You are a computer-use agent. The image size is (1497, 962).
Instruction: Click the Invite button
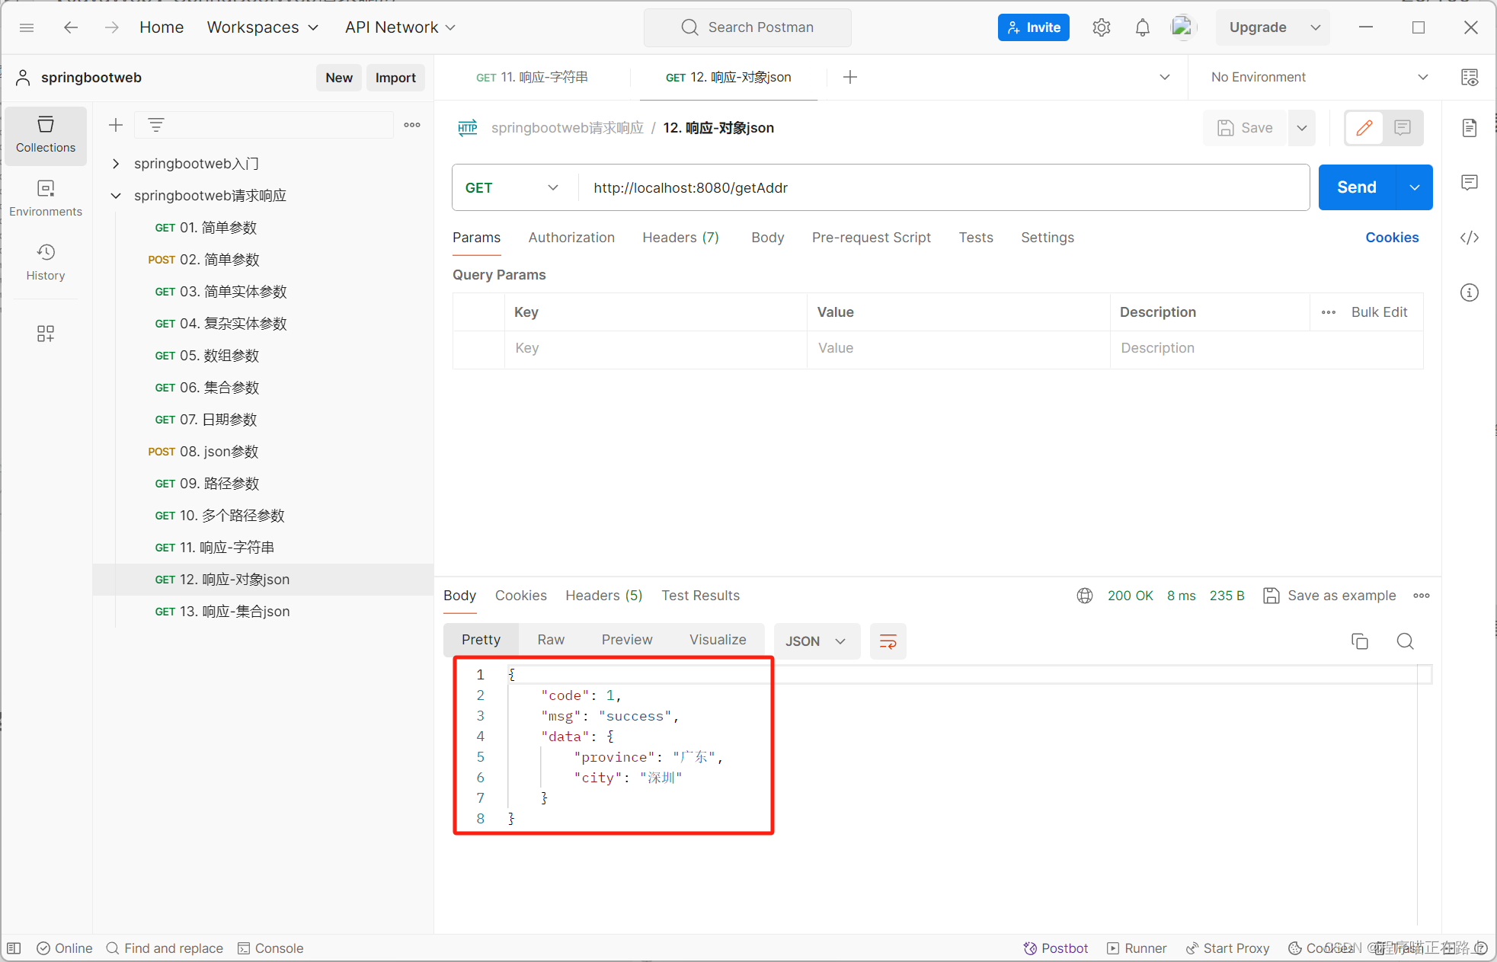[x=1033, y=27]
